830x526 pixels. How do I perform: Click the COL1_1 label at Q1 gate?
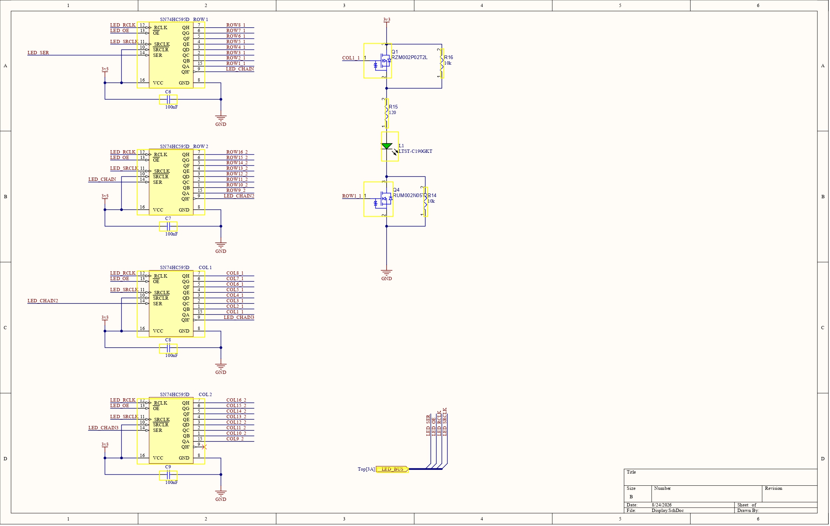pyautogui.click(x=351, y=58)
